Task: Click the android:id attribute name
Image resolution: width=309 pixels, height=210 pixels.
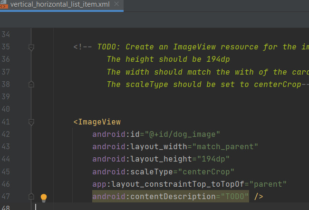Action: 116,134
